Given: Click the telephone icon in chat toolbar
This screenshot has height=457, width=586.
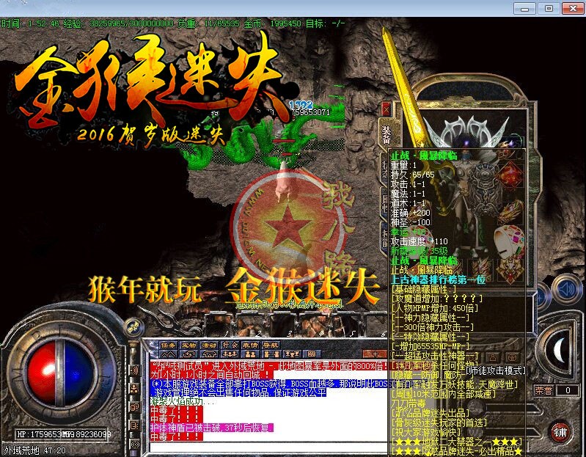Looking at the screenshot, I should coord(209,354).
